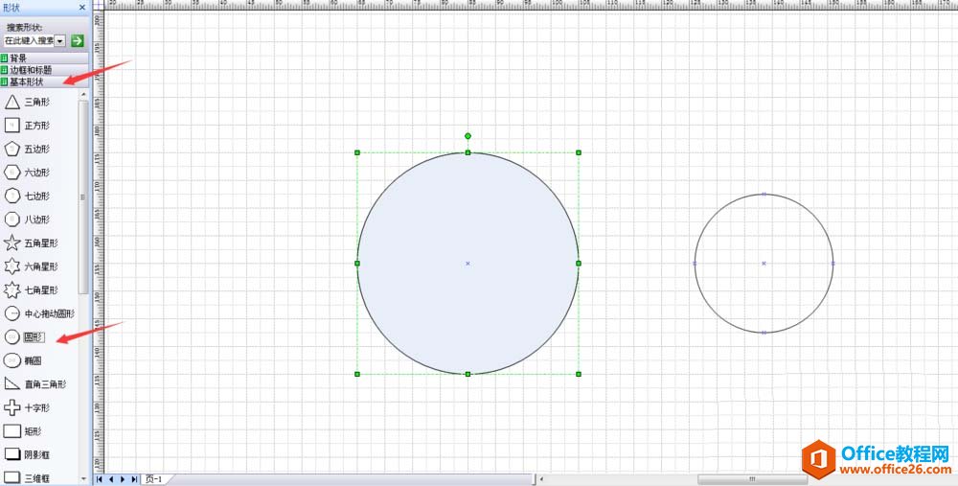Click the small circle's right connection point
This screenshot has height=486, width=958.
click(x=833, y=264)
